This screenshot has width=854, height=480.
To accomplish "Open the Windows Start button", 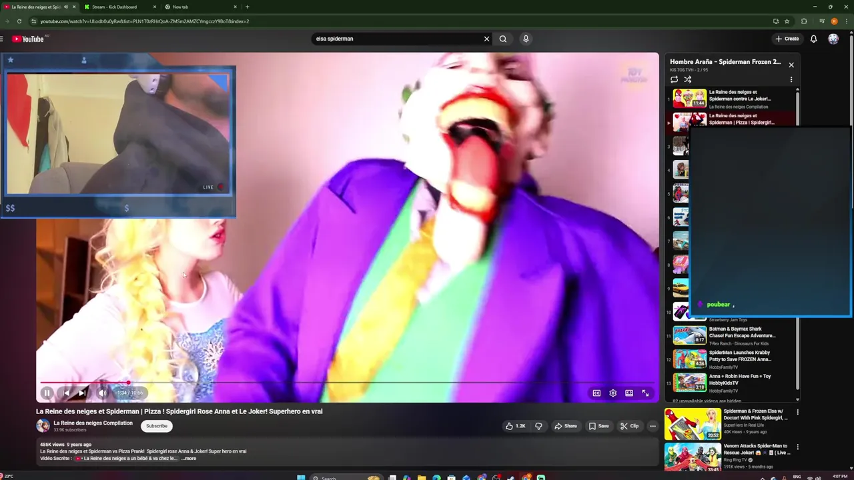I will click(x=301, y=477).
